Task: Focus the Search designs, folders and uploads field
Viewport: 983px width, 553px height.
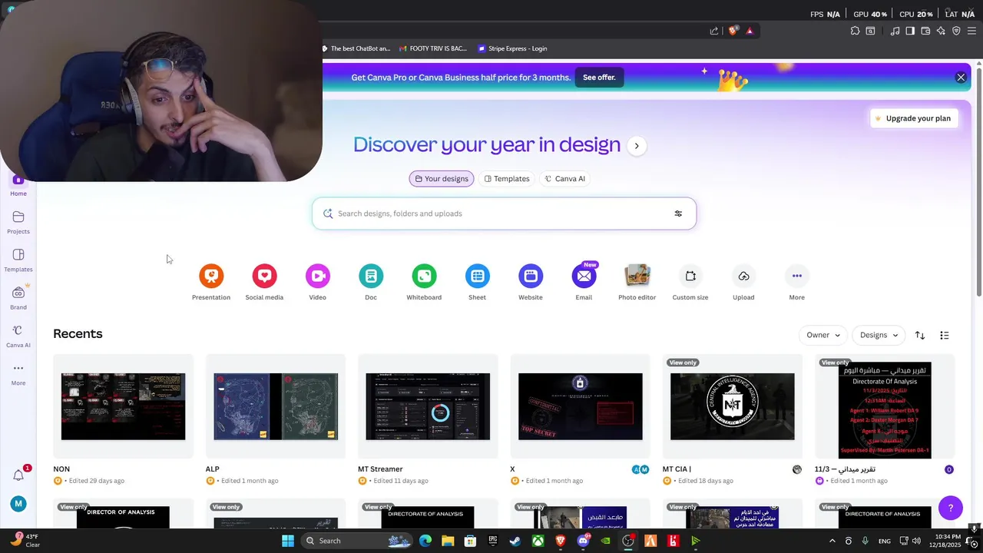Action: coord(504,214)
